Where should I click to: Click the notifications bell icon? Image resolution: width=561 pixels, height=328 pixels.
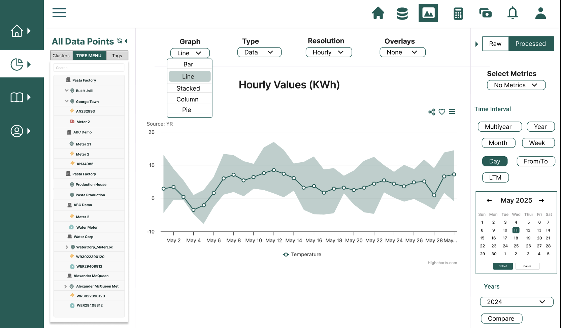[512, 13]
